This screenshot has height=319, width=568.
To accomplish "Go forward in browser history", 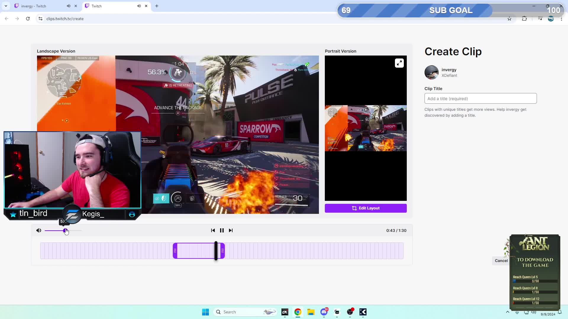I will point(17,19).
